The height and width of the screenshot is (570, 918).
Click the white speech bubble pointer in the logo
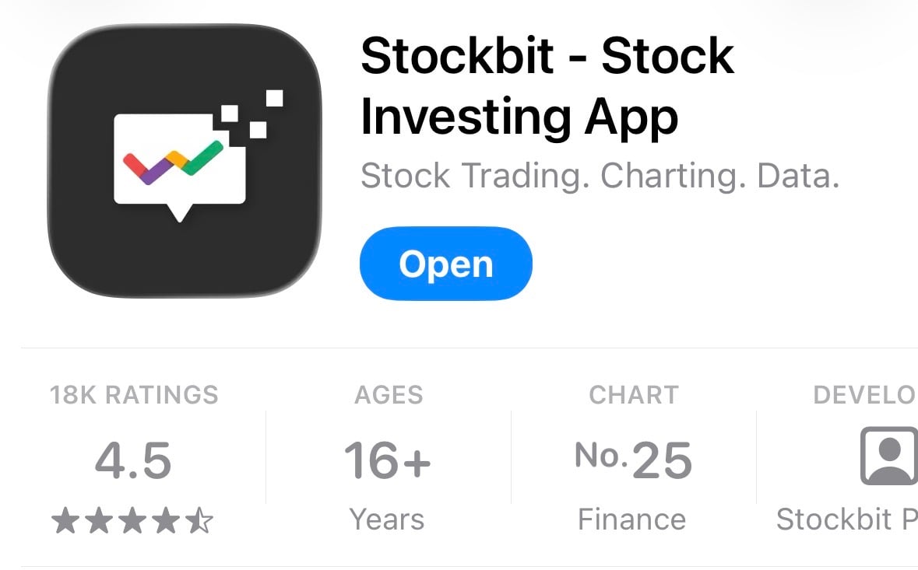pos(181,212)
